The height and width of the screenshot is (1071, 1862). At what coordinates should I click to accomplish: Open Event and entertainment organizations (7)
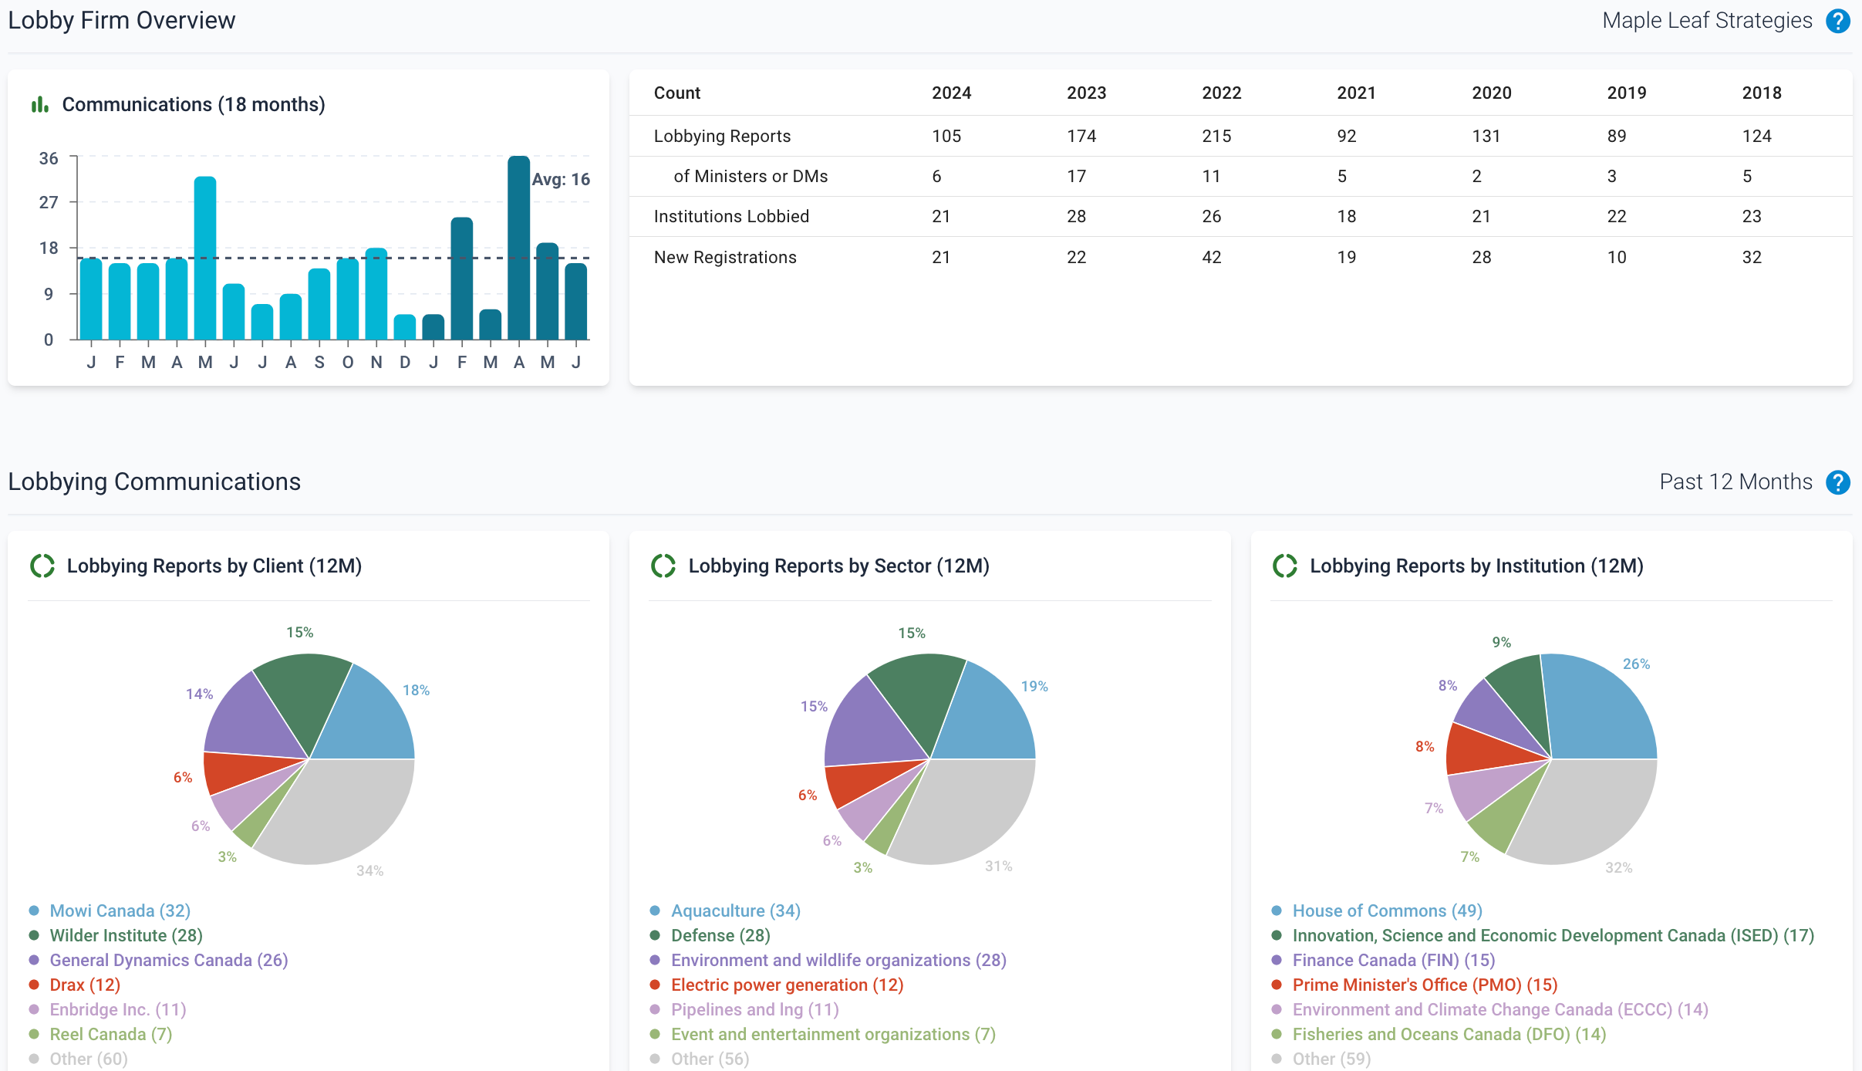pos(833,1034)
